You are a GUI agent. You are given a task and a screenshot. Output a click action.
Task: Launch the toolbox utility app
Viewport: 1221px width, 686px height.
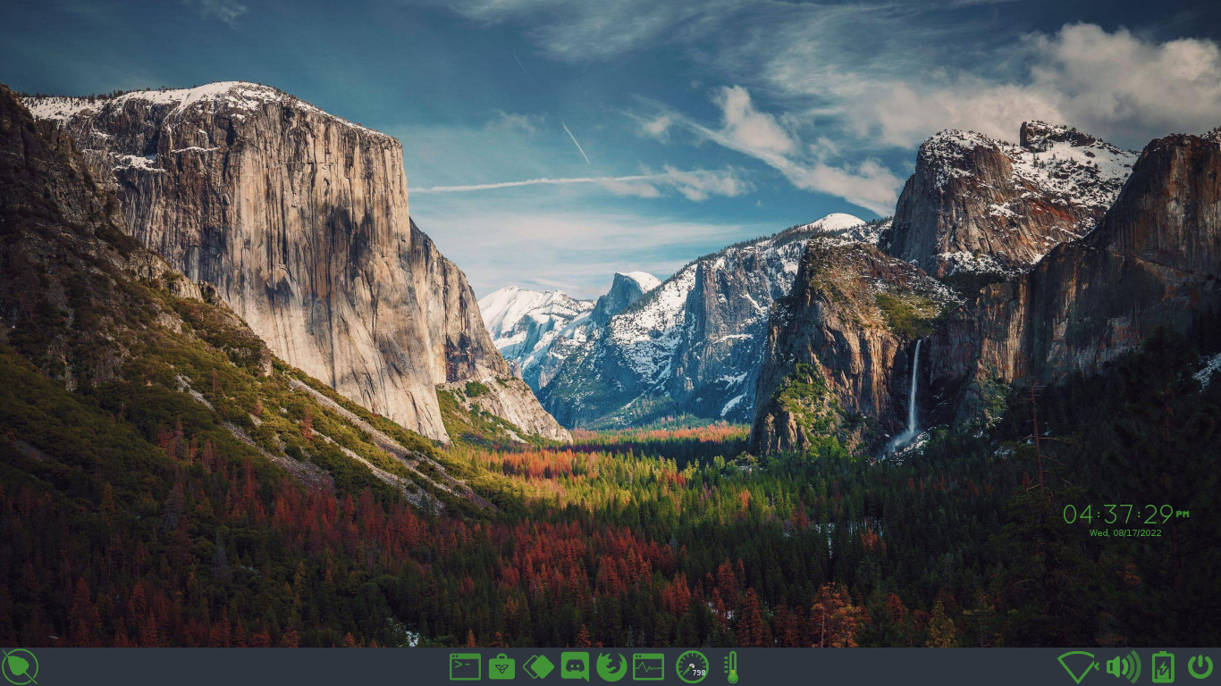[501, 666]
